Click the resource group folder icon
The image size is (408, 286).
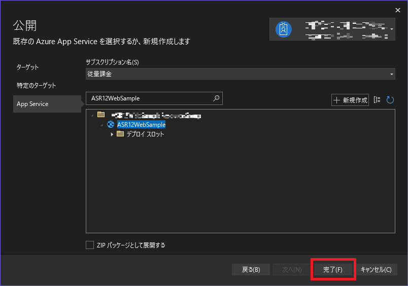tap(101, 115)
